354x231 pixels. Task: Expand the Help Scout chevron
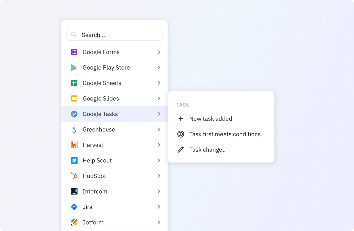pos(159,160)
